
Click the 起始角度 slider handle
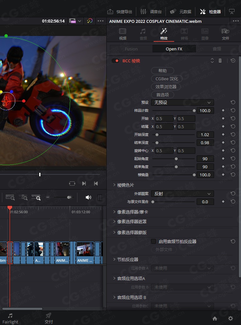(x=176, y=159)
